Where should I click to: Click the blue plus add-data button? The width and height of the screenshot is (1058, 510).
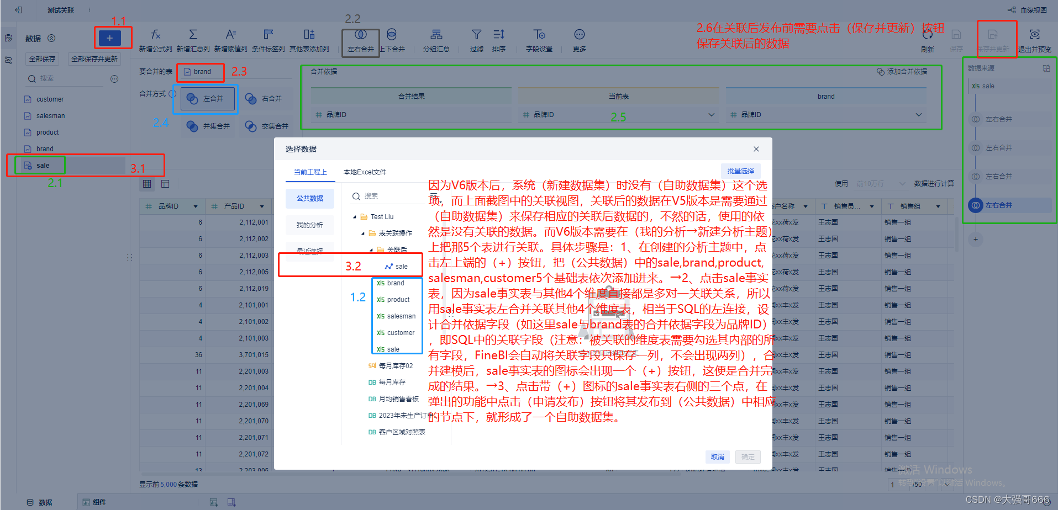click(x=109, y=38)
